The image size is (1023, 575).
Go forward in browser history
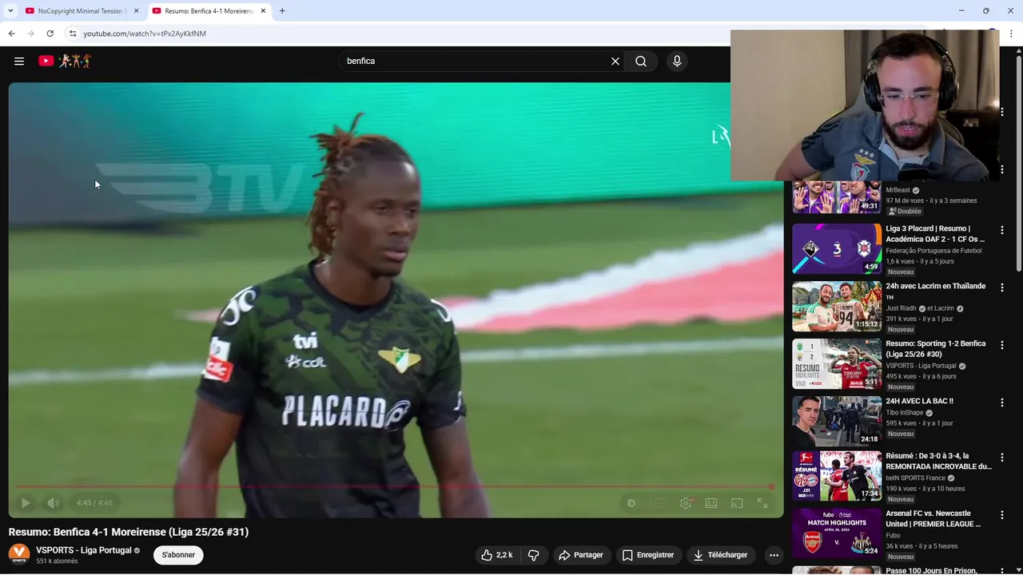[x=30, y=34]
